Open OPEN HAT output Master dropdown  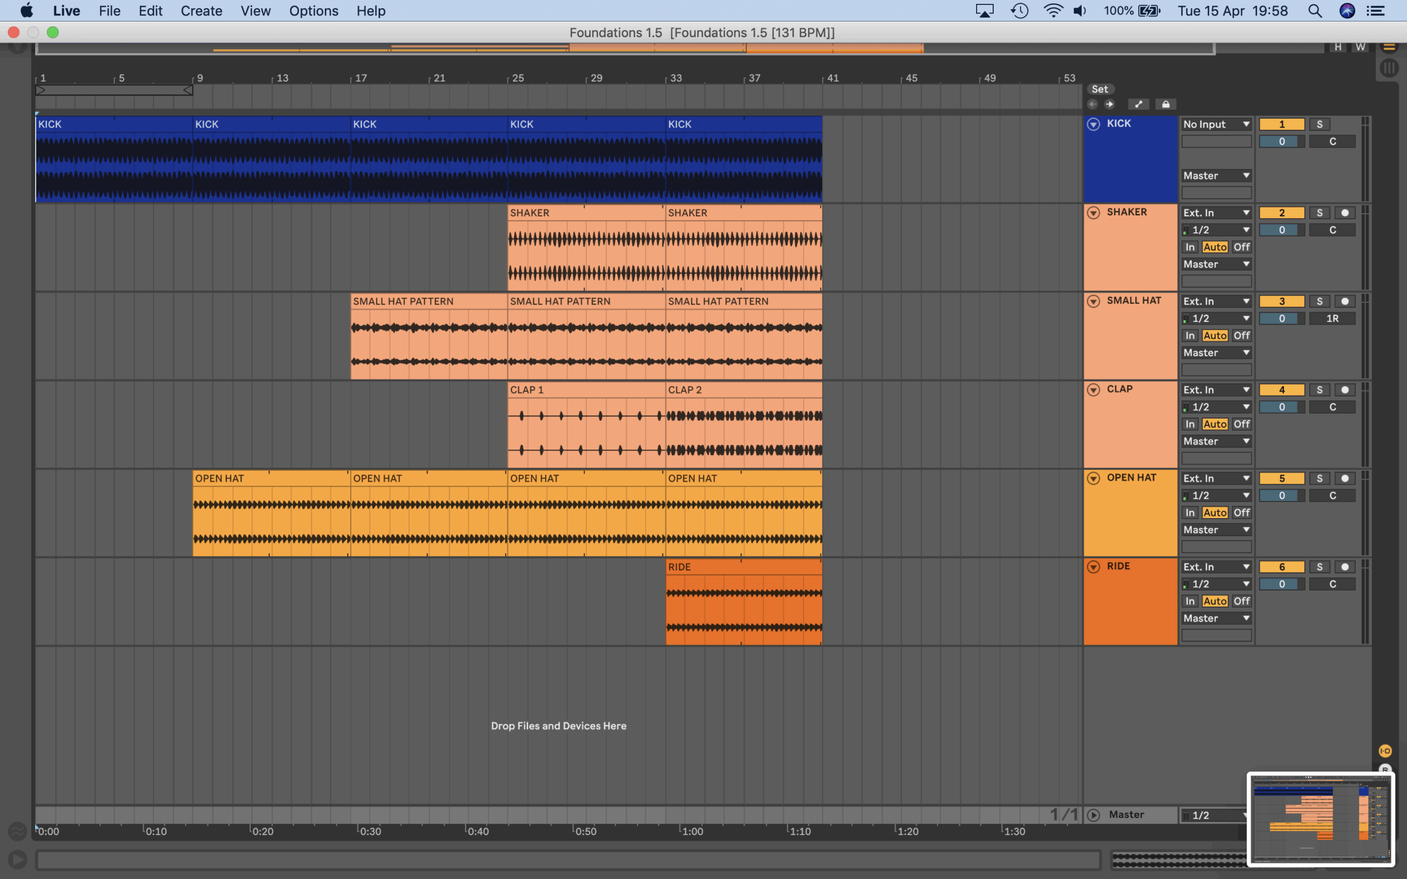pyautogui.click(x=1216, y=530)
